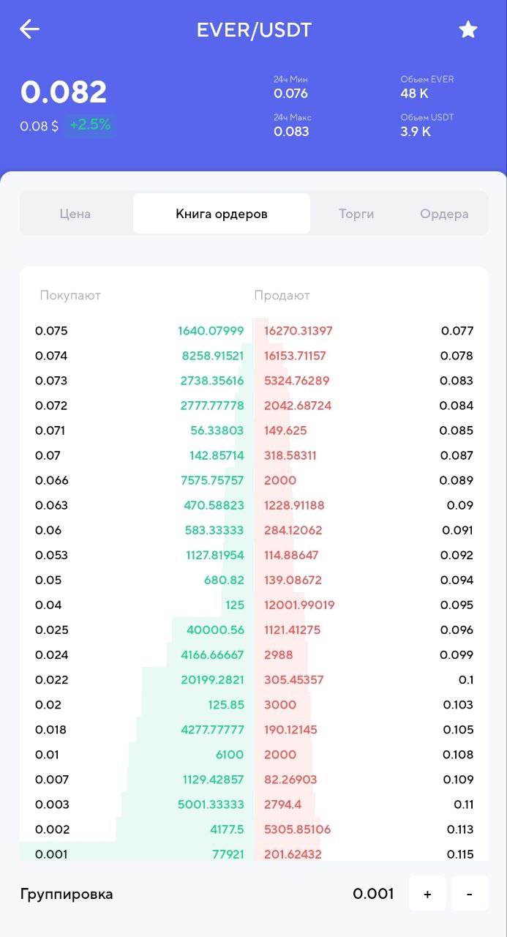Open the Торги tab

356,214
